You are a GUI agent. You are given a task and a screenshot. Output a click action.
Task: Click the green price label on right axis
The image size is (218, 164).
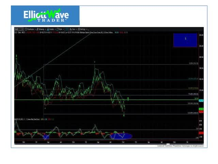click(201, 100)
